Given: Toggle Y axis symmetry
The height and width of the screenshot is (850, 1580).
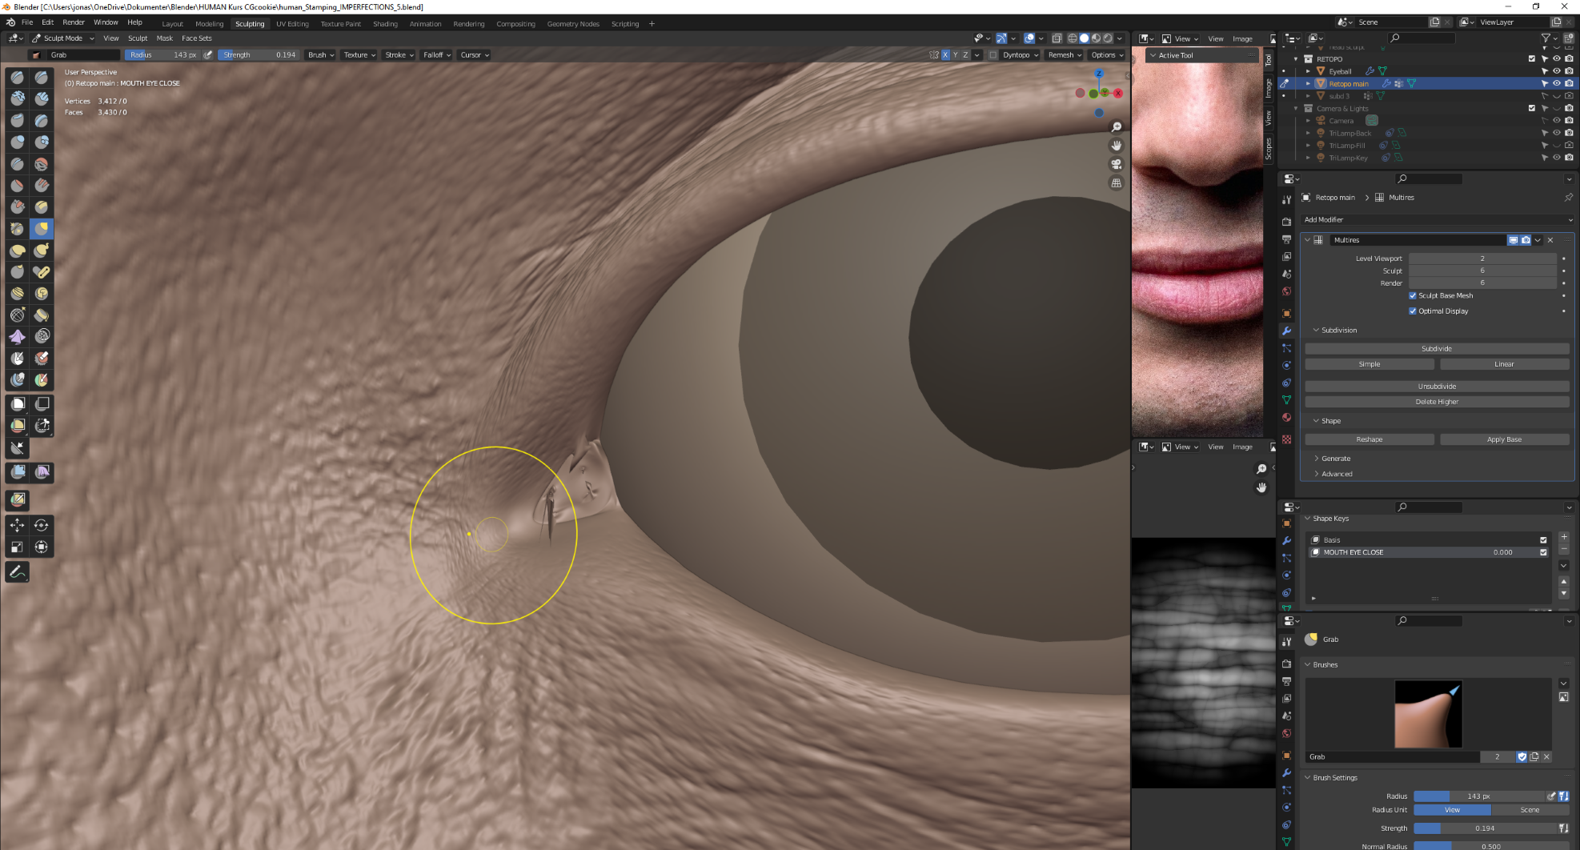Looking at the screenshot, I should [x=955, y=55].
